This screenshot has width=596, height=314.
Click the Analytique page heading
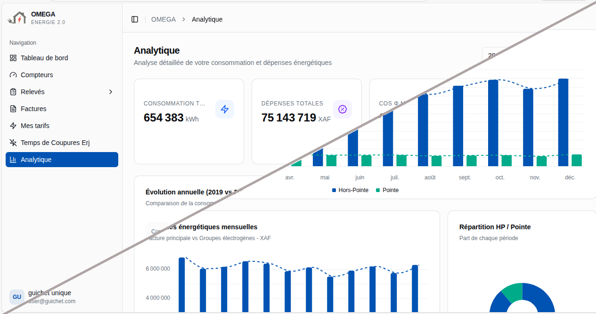pyautogui.click(x=156, y=50)
